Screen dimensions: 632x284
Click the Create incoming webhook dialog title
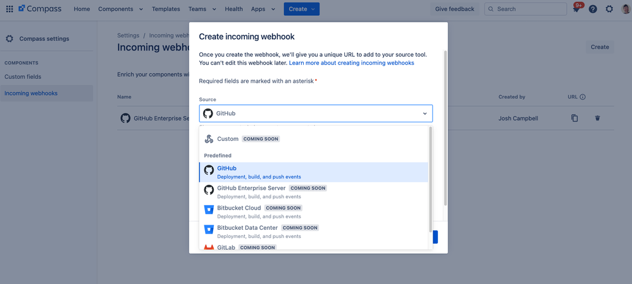(247, 37)
